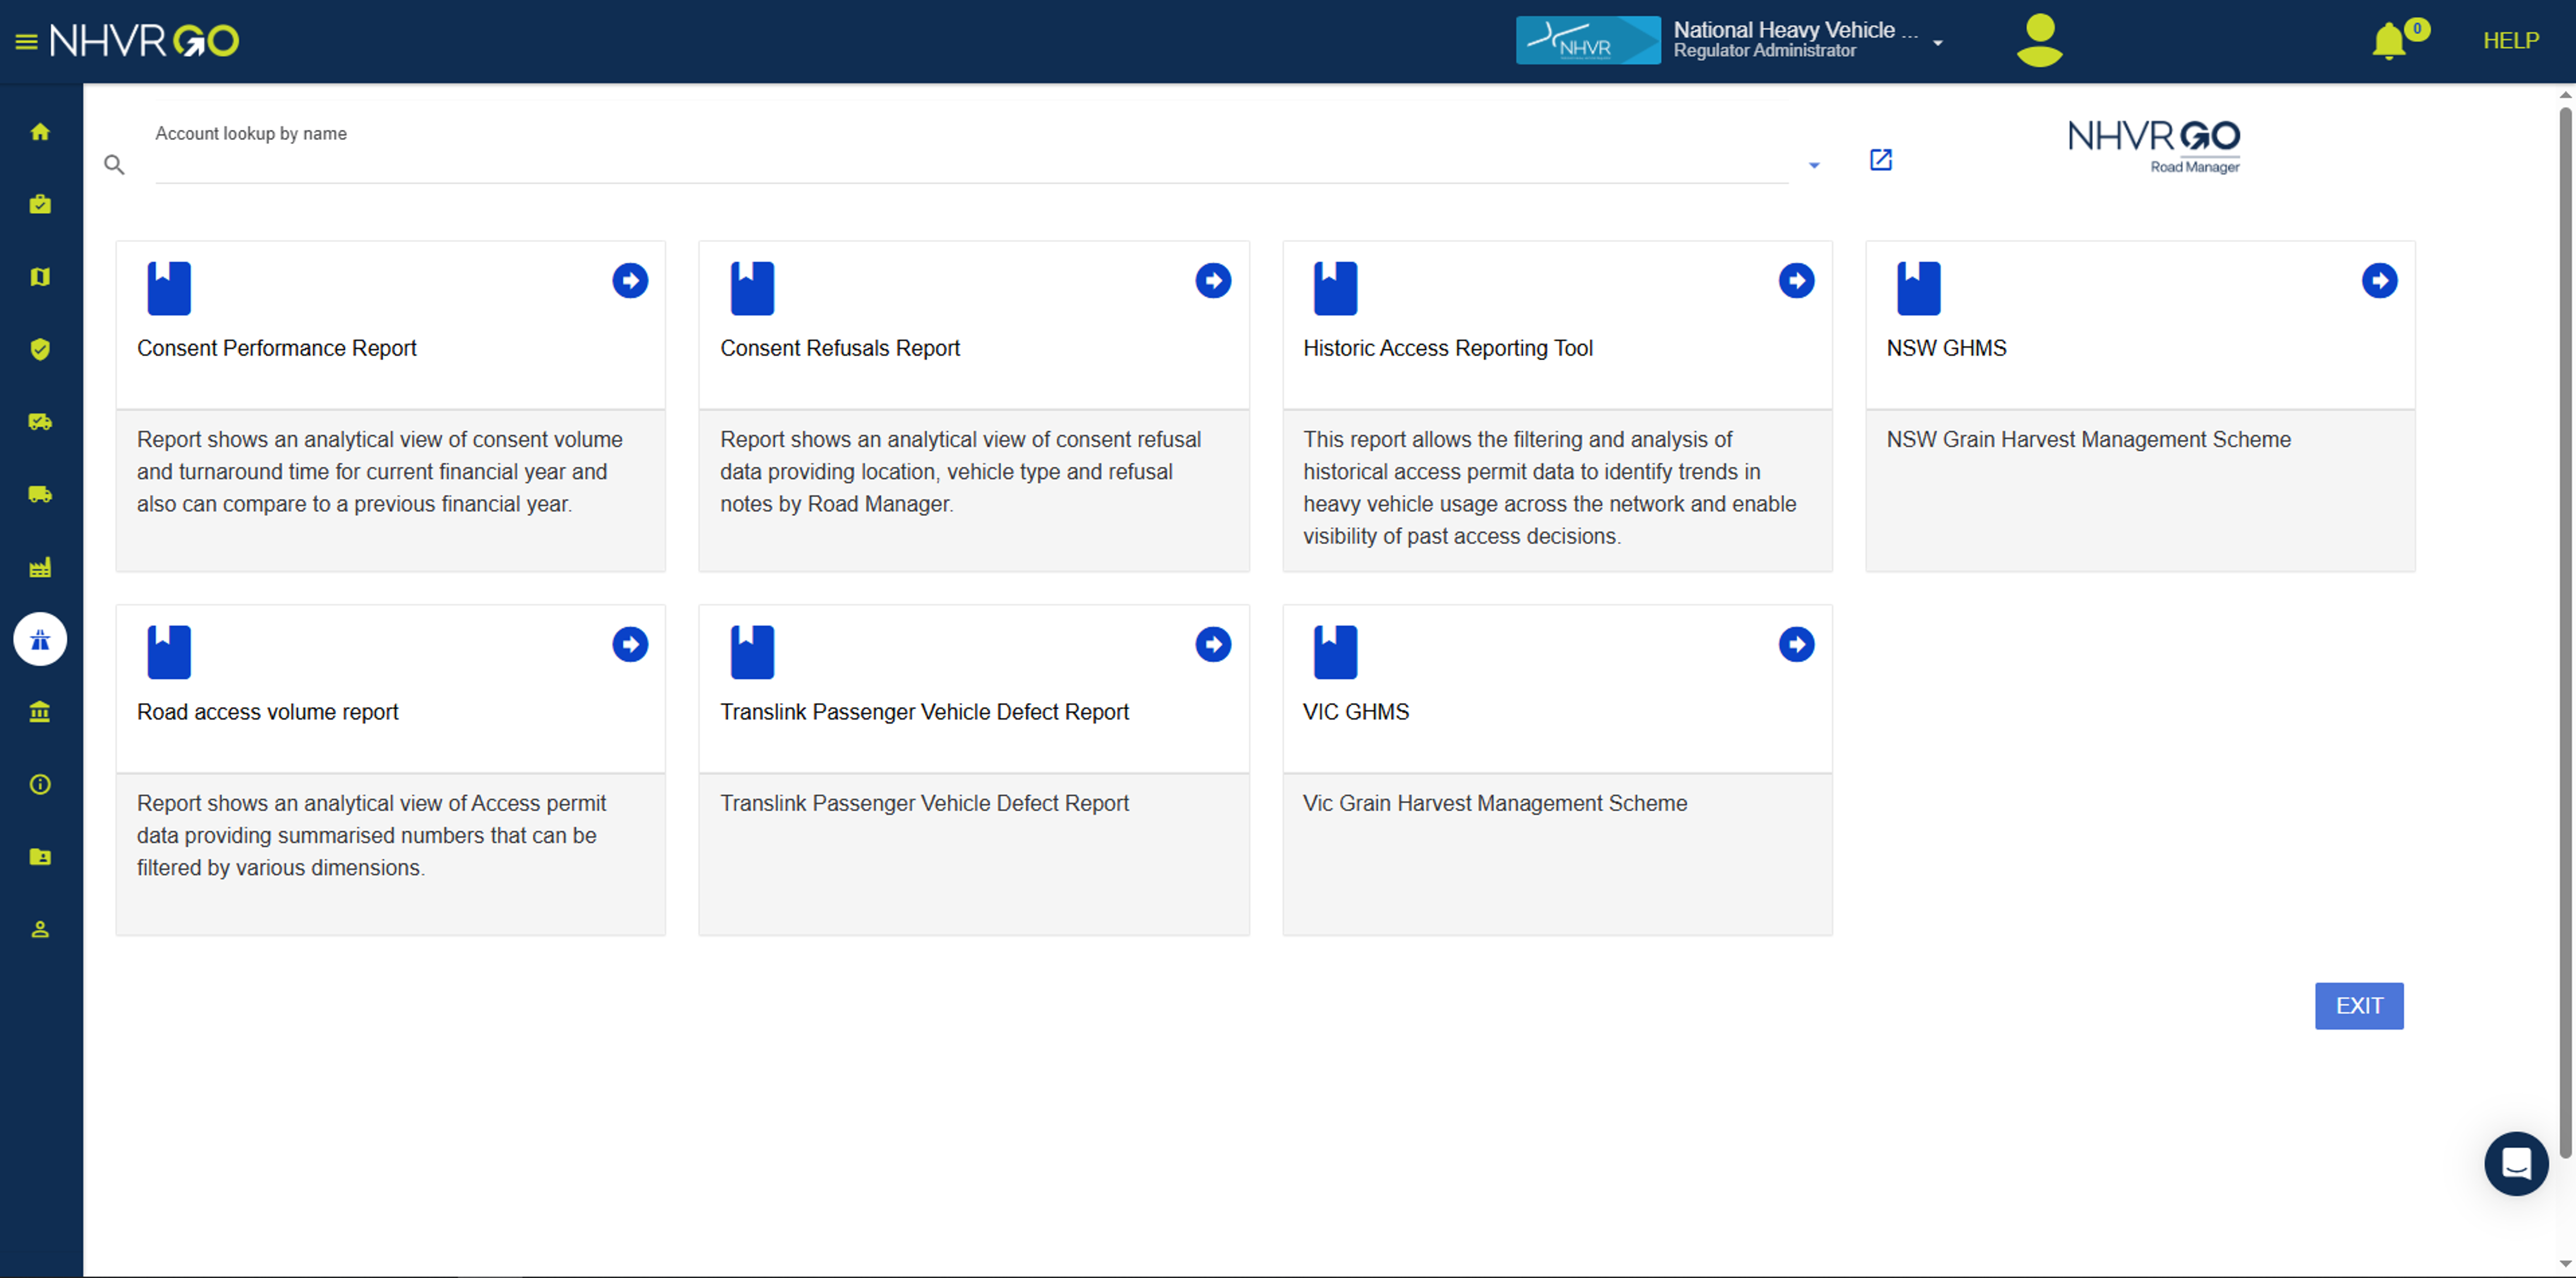Click the EXIT button
This screenshot has width=2576, height=1278.
coord(2359,1006)
